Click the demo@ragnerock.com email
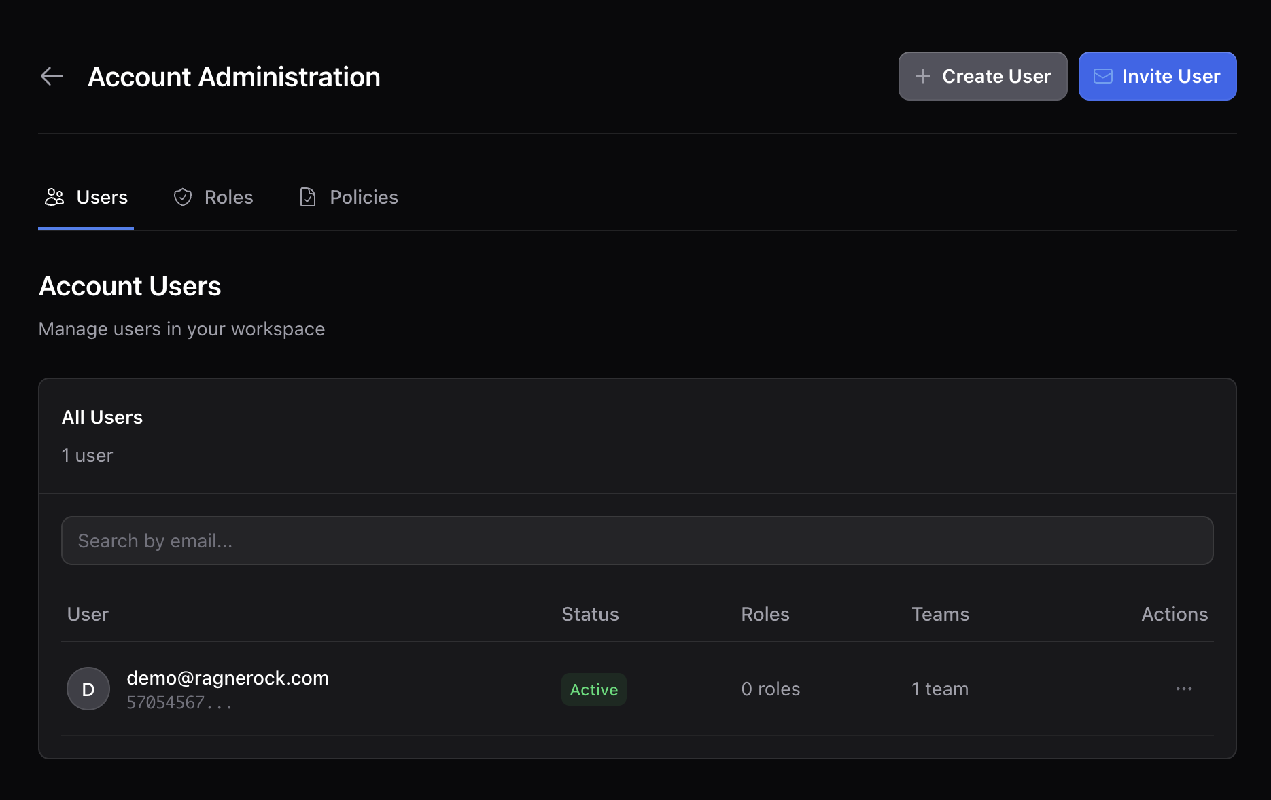The width and height of the screenshot is (1271, 800). click(x=228, y=678)
